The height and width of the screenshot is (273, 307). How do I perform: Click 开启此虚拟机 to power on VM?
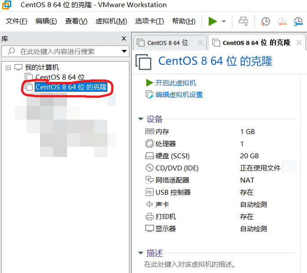[176, 83]
